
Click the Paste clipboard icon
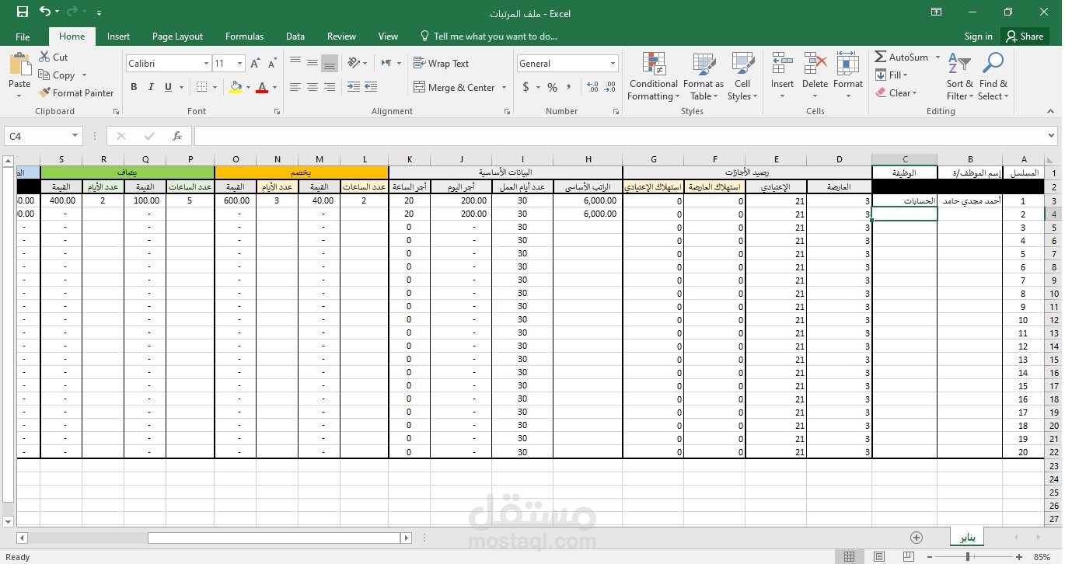point(19,64)
